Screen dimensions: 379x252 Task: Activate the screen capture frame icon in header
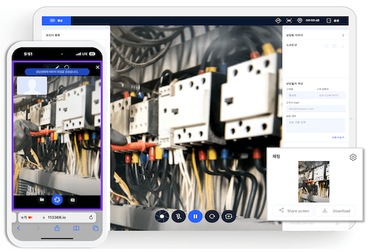[x=289, y=21]
